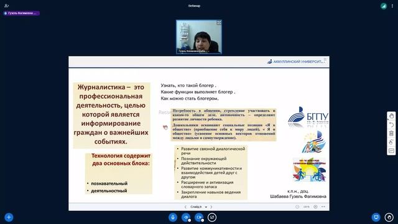Go to the previous slide
398x224 pixels.
[185, 207]
